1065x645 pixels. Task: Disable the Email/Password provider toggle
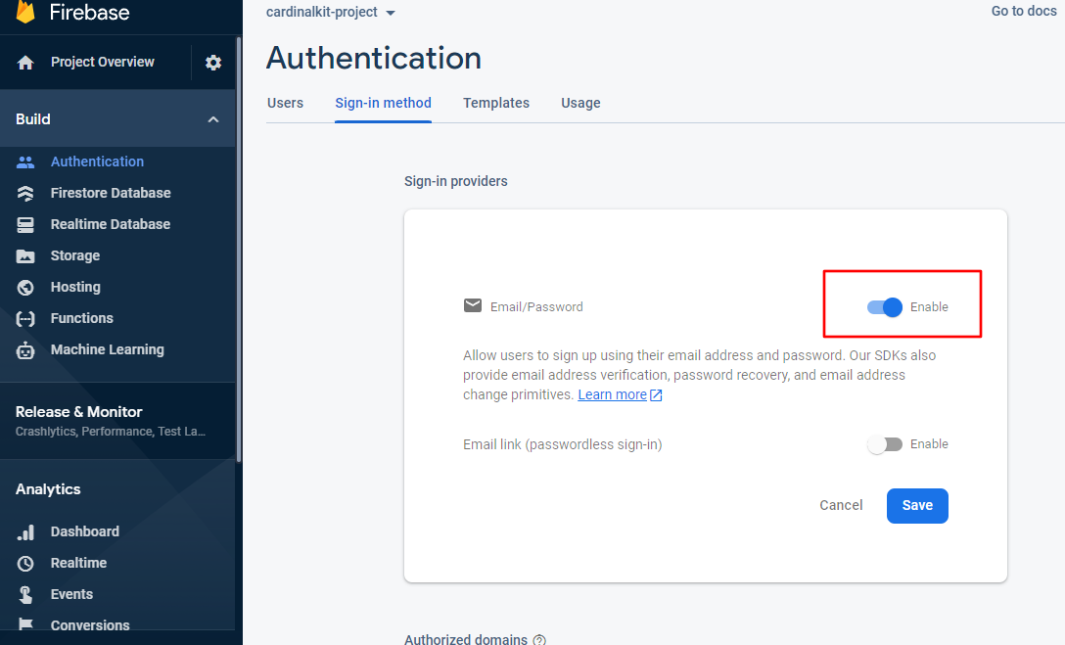coord(885,306)
